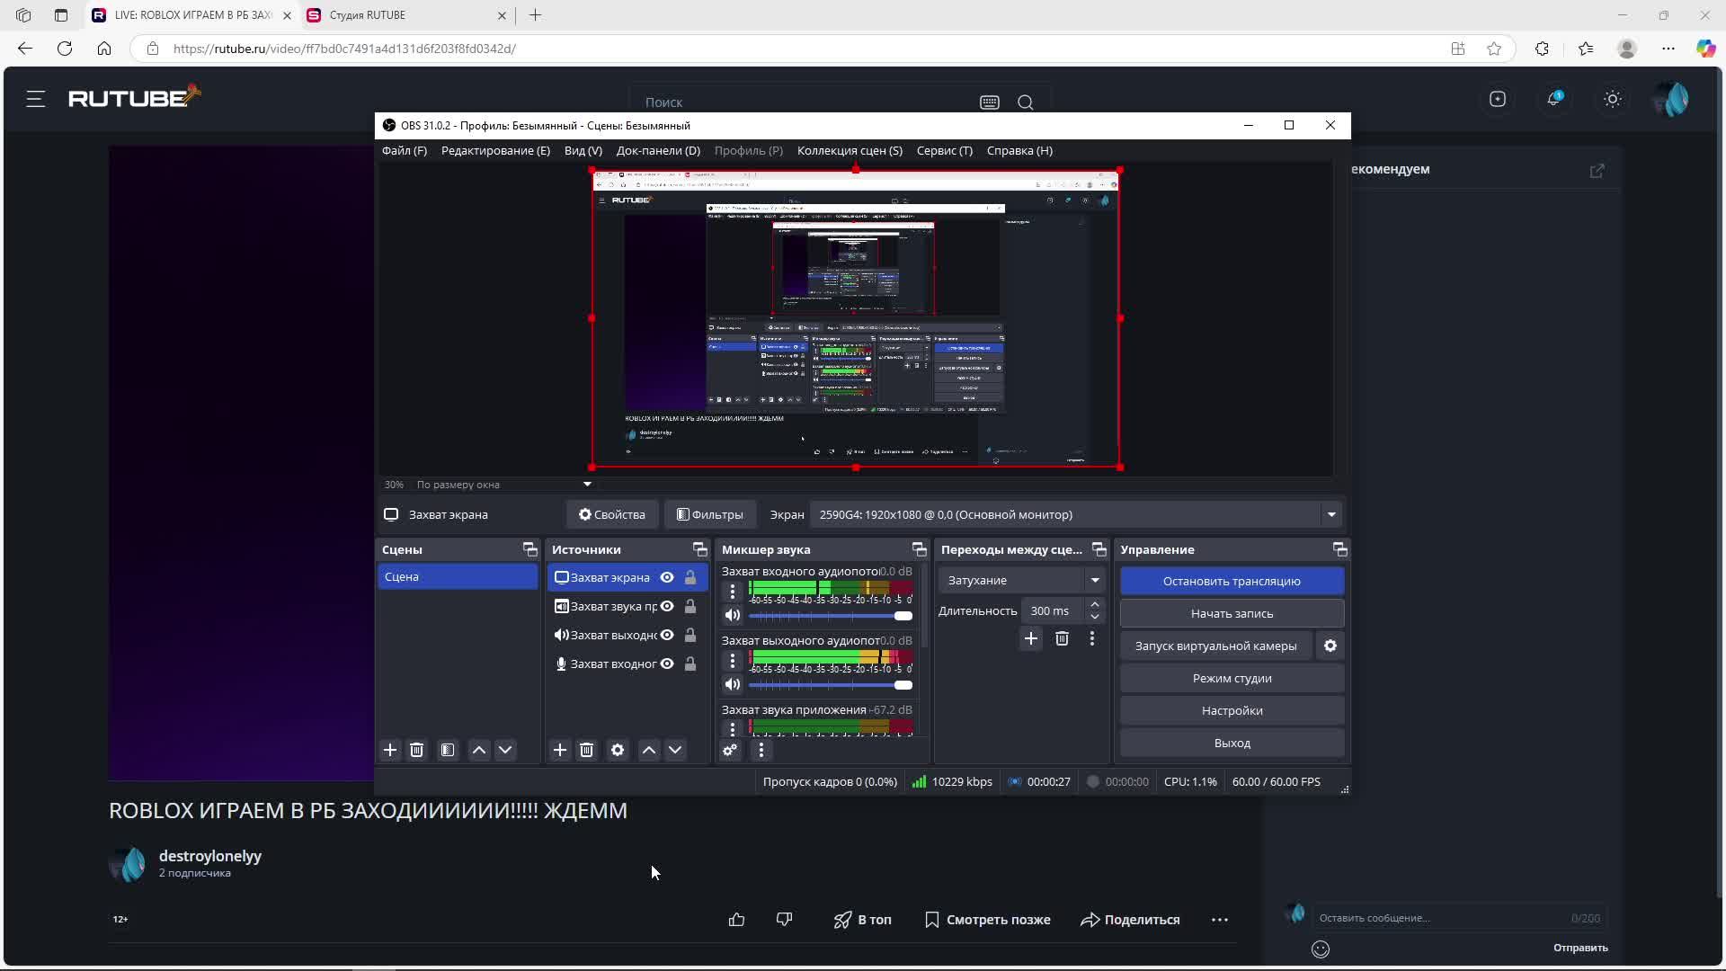Open RUTUBE notifications bell
The height and width of the screenshot is (971, 1726).
pos(1553,99)
